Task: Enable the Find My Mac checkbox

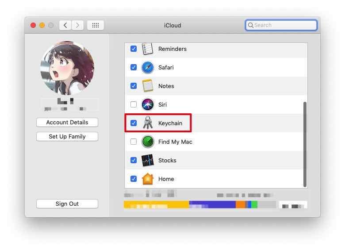Action: point(134,142)
